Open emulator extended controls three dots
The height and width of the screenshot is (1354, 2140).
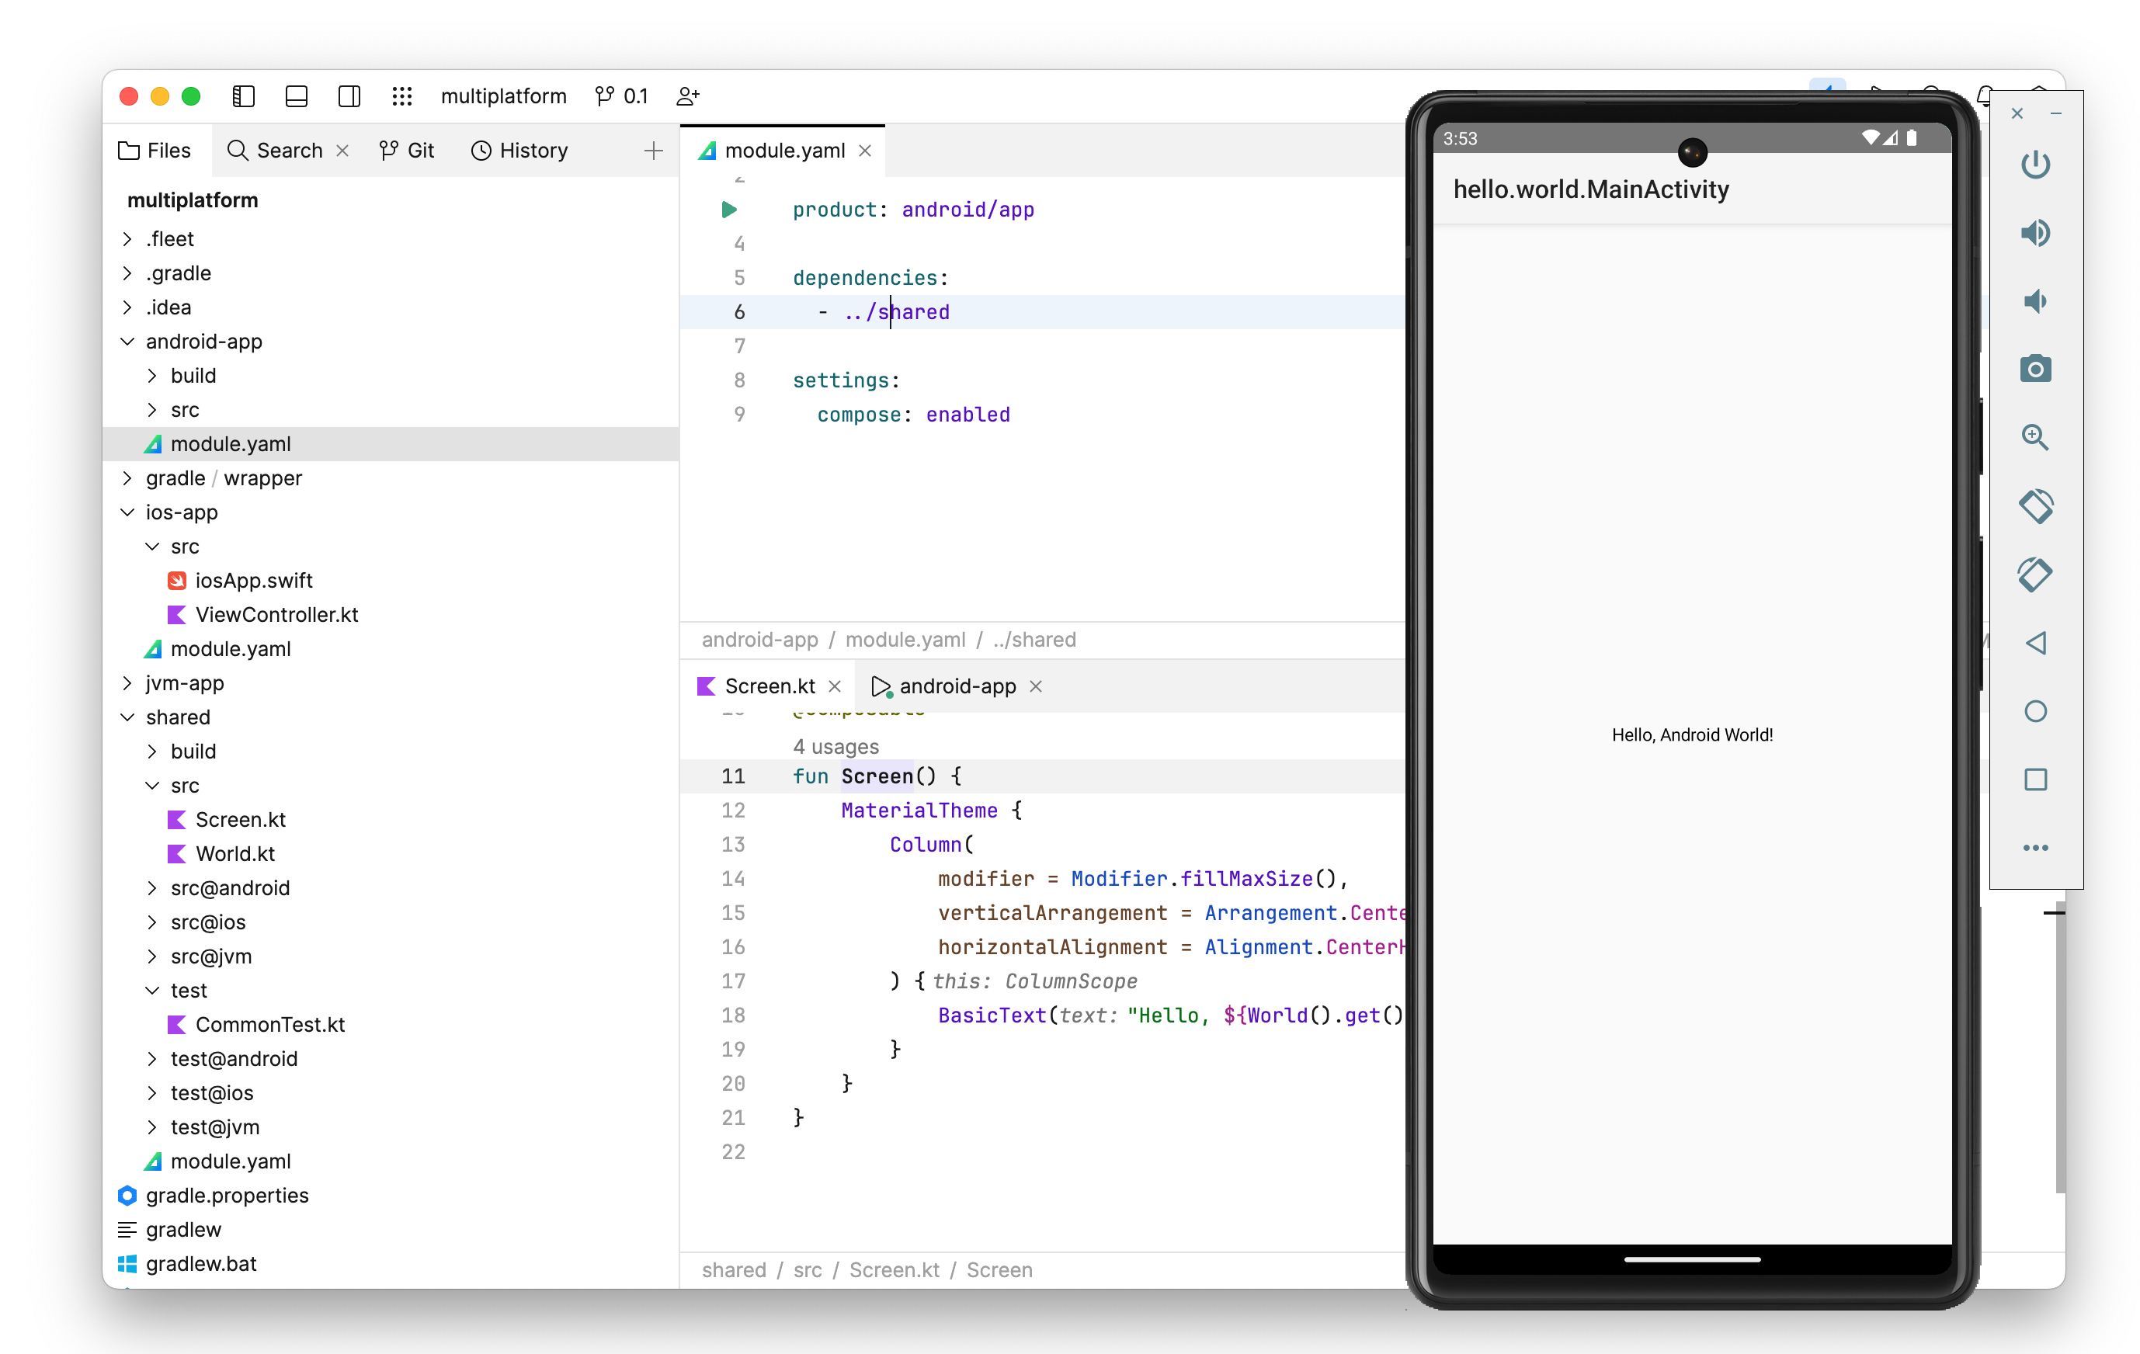point(2034,848)
